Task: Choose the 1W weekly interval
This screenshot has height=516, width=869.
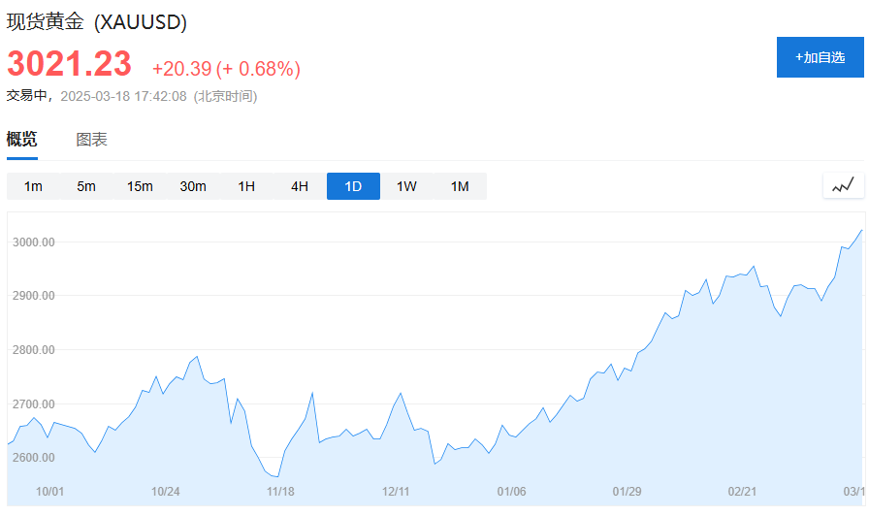Action: coord(406,186)
